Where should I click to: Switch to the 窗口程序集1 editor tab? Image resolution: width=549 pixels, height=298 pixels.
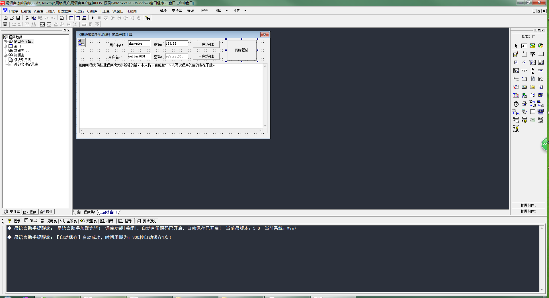86,212
